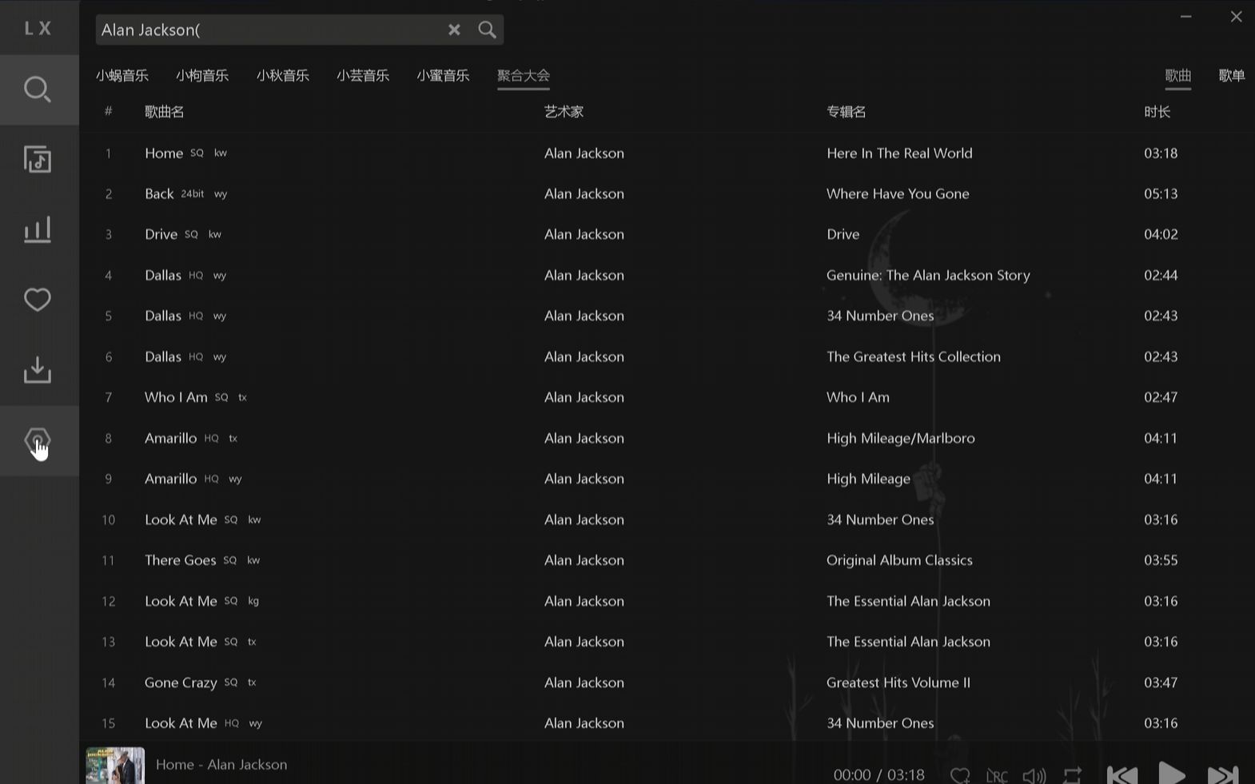Image resolution: width=1255 pixels, height=784 pixels.
Task: Click album 'Original Album Classics'
Action: coord(899,560)
